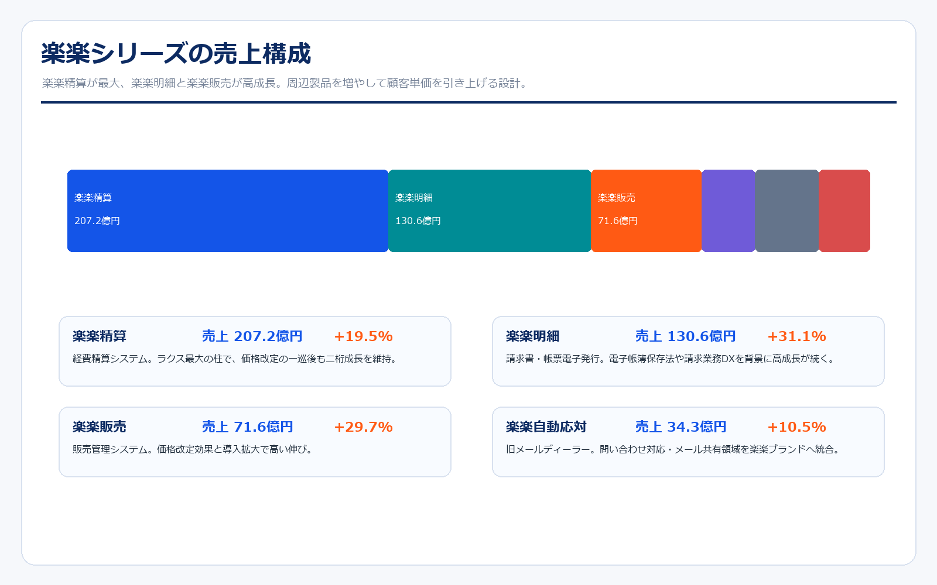Select the orange 楽楽販売 bar segment

point(647,211)
